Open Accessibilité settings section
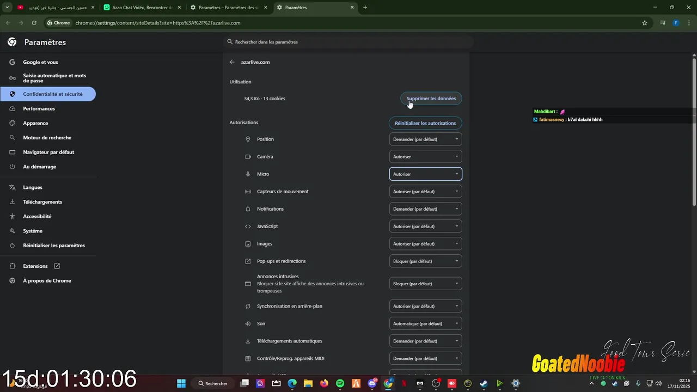 pos(48,217)
